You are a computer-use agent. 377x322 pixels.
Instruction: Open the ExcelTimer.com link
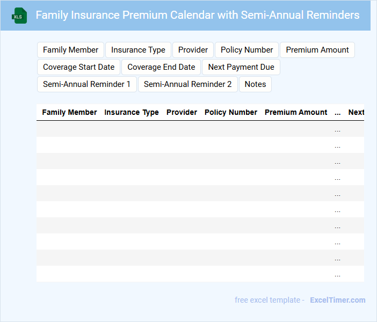tap(337, 300)
